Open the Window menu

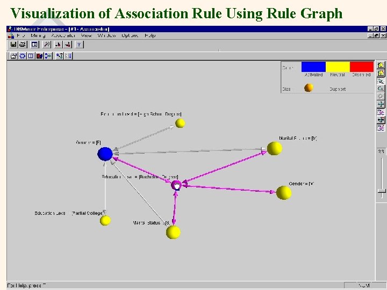click(106, 35)
